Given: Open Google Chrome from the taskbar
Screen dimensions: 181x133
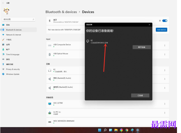Looking at the screenshot, I should [x=127, y=130].
